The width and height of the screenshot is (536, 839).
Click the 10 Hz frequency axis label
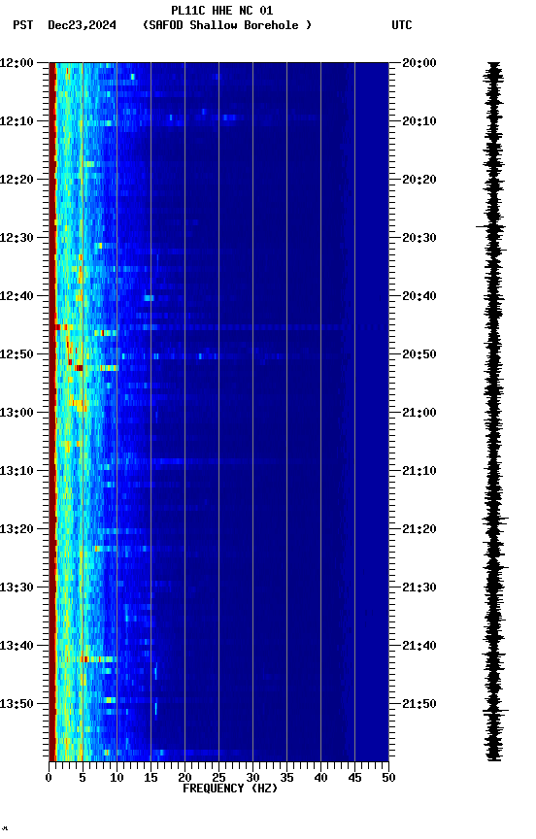pyautogui.click(x=117, y=778)
